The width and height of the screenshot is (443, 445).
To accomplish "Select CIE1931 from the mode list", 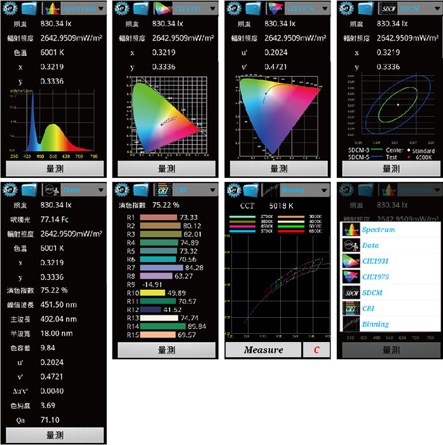I will (x=390, y=261).
